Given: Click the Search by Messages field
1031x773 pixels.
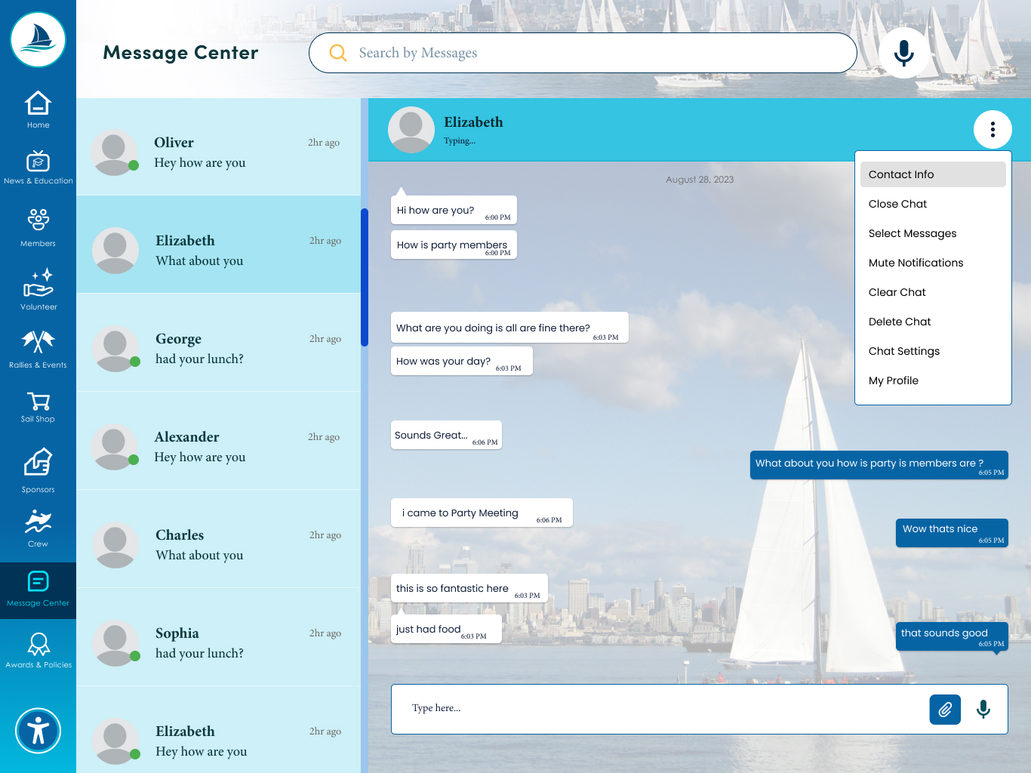Looking at the screenshot, I should click(x=589, y=53).
